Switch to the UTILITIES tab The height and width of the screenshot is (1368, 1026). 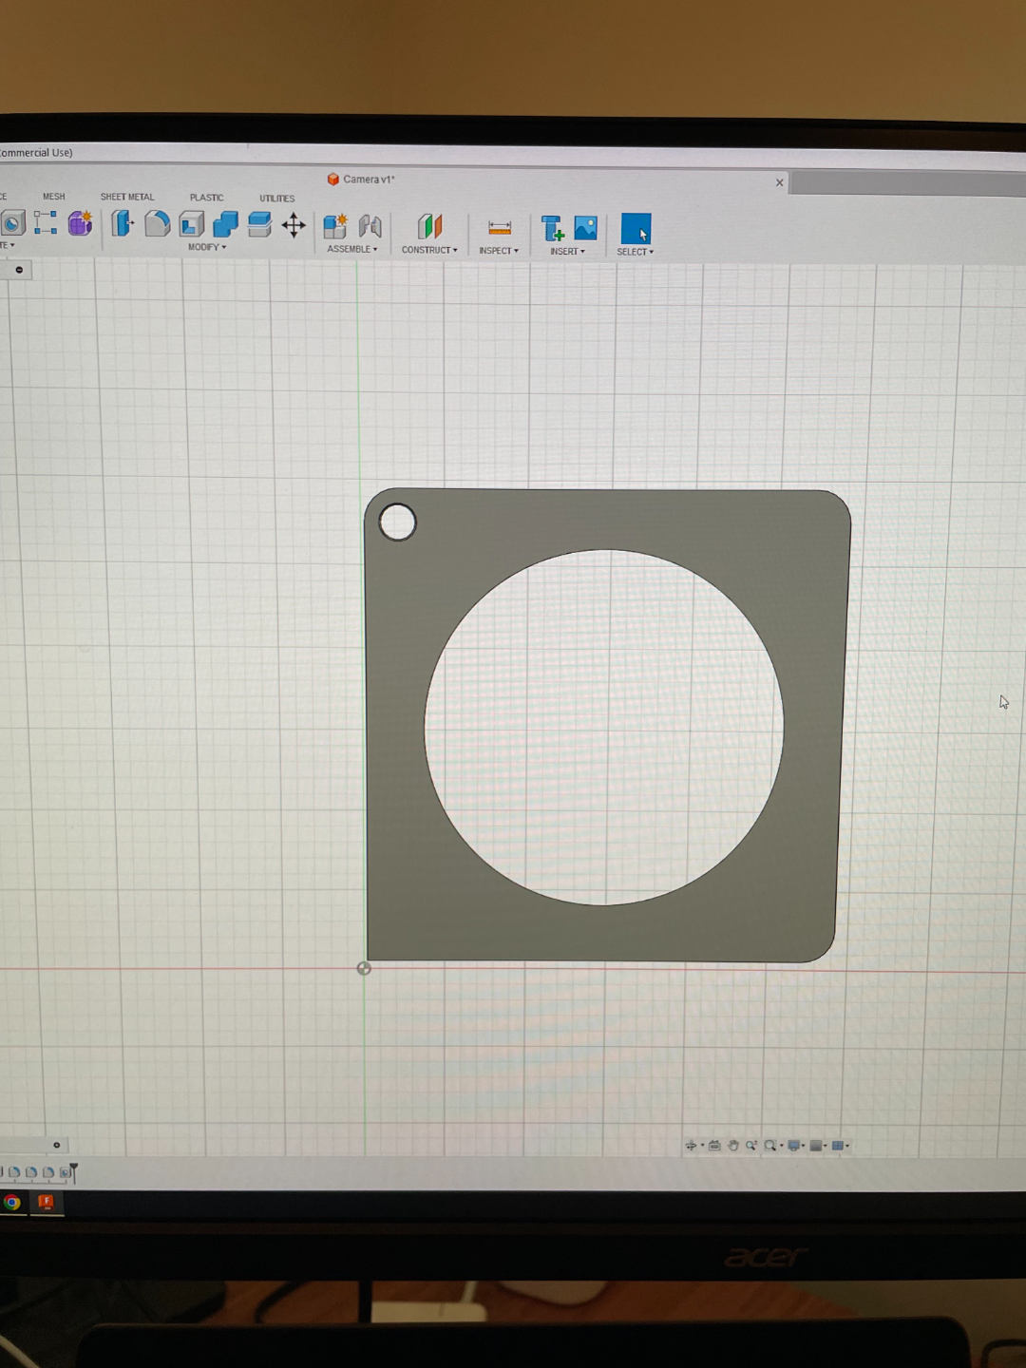point(277,199)
